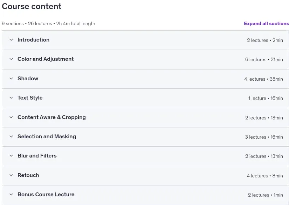This screenshot has height=205, width=289.
Task: Open the Retouch section chevron
Action: 11,175
